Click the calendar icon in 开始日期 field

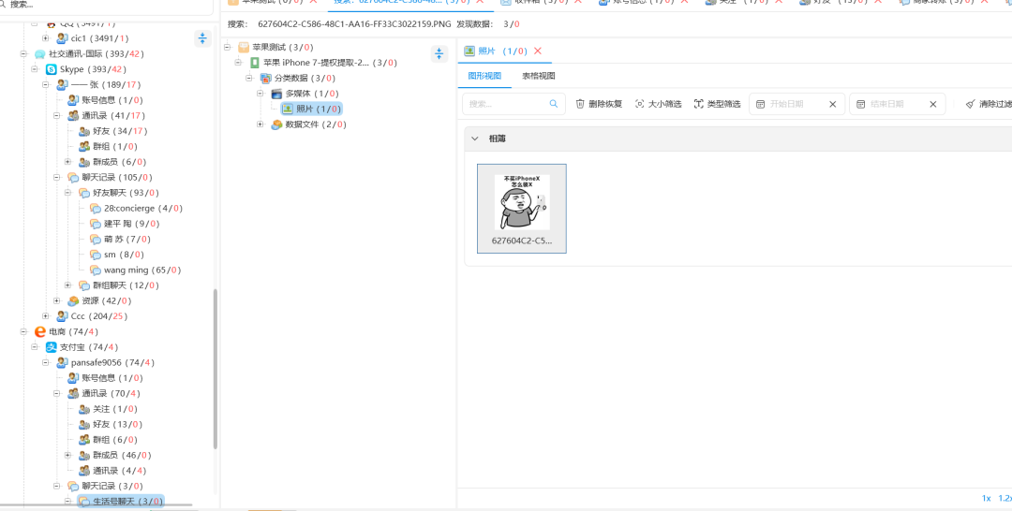point(760,105)
